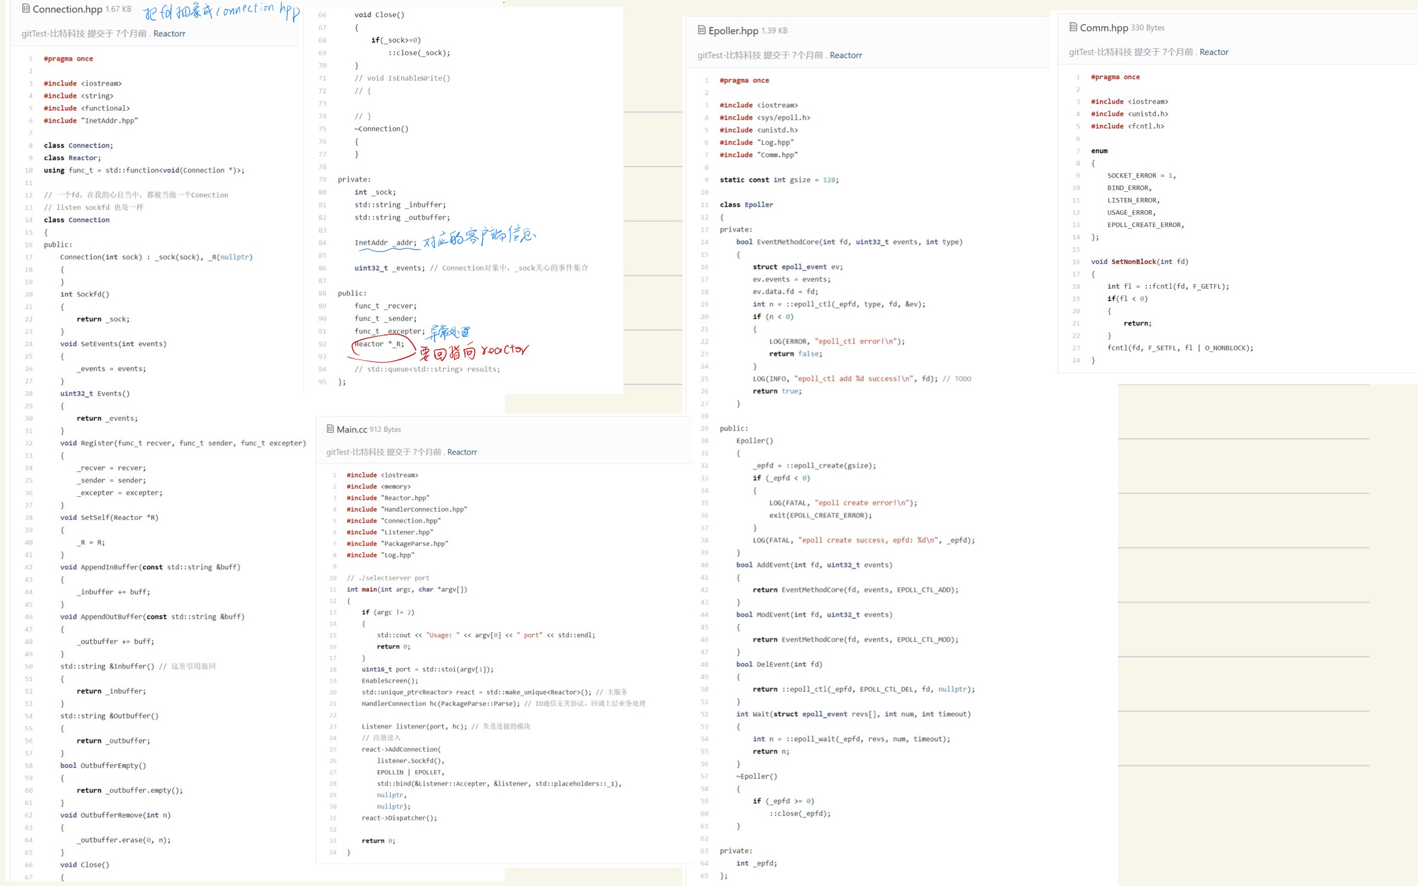Click the red-circled Reactor *_R member line
Image resolution: width=1418 pixels, height=886 pixels.
coord(379,344)
